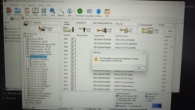Open the File menu in WinRAR

(x=5, y=5)
